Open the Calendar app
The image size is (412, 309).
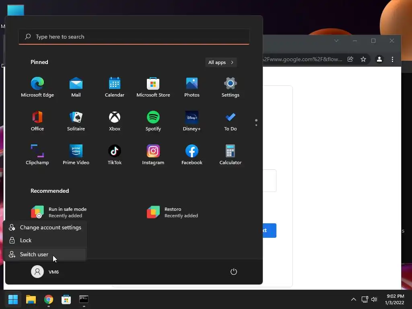tap(115, 87)
